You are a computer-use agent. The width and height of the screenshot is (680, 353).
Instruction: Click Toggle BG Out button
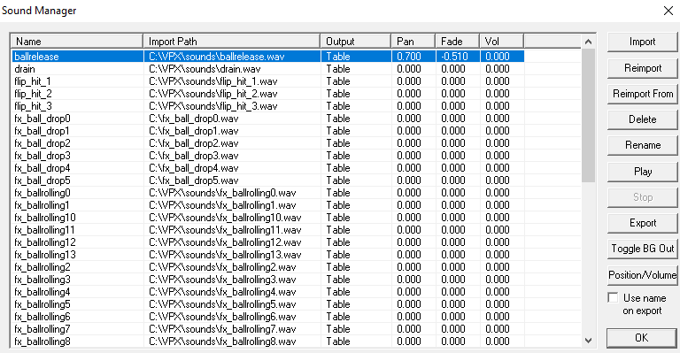coord(642,249)
